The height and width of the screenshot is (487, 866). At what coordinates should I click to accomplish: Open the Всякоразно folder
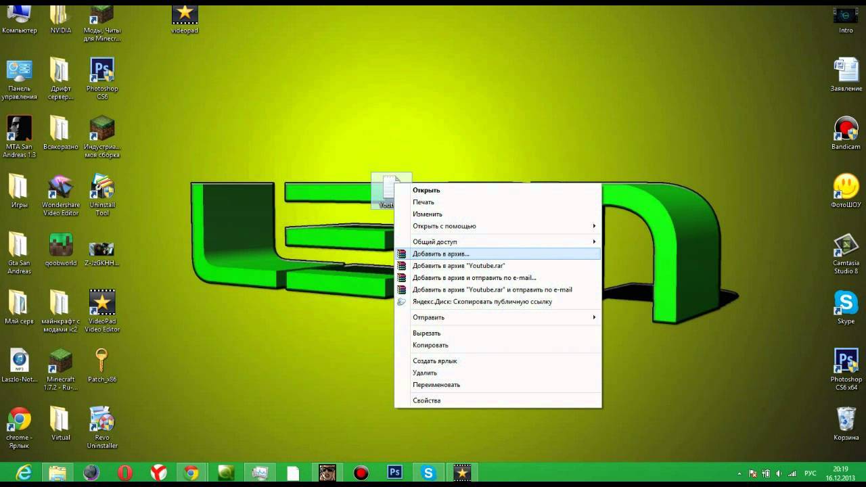[60, 134]
